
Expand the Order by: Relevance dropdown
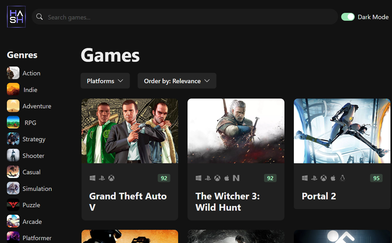pos(177,81)
